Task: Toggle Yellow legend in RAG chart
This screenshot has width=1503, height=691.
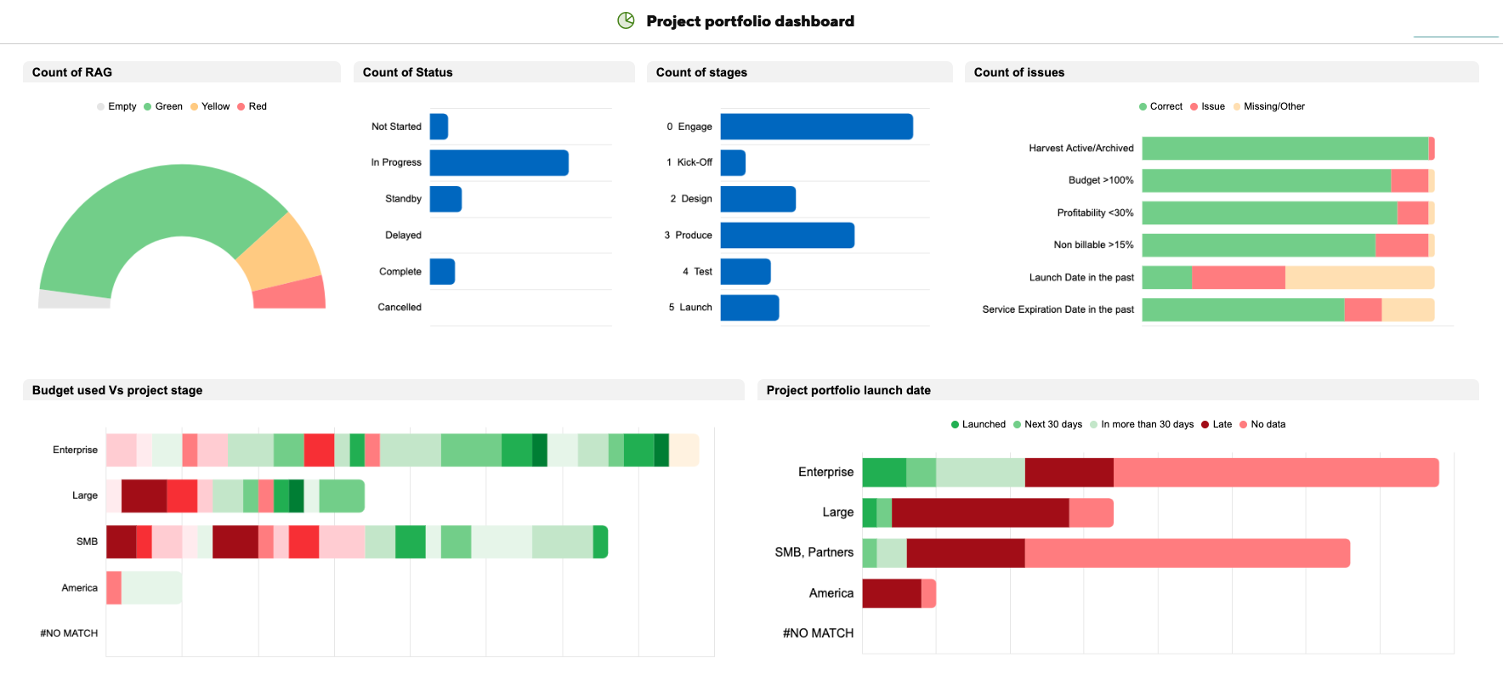Action: 210,106
